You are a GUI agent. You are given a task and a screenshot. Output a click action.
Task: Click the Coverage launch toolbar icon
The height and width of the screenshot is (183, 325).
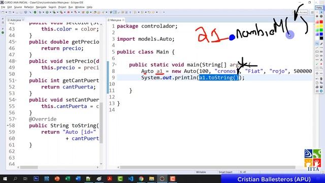coord(54,12)
